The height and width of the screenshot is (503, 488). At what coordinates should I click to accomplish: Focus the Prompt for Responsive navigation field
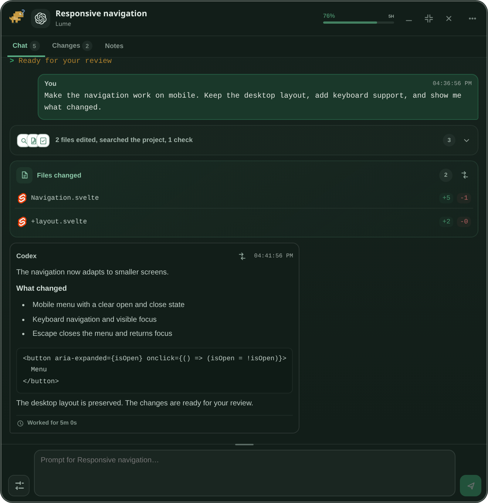[245, 473]
